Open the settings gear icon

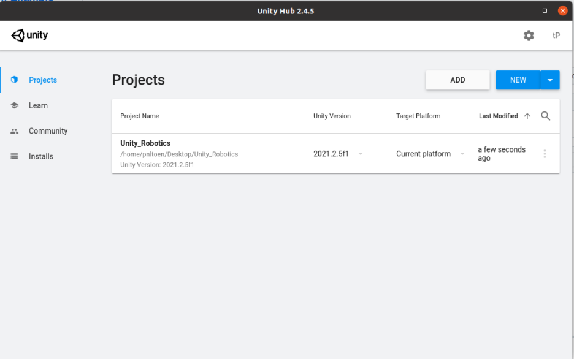pos(529,36)
